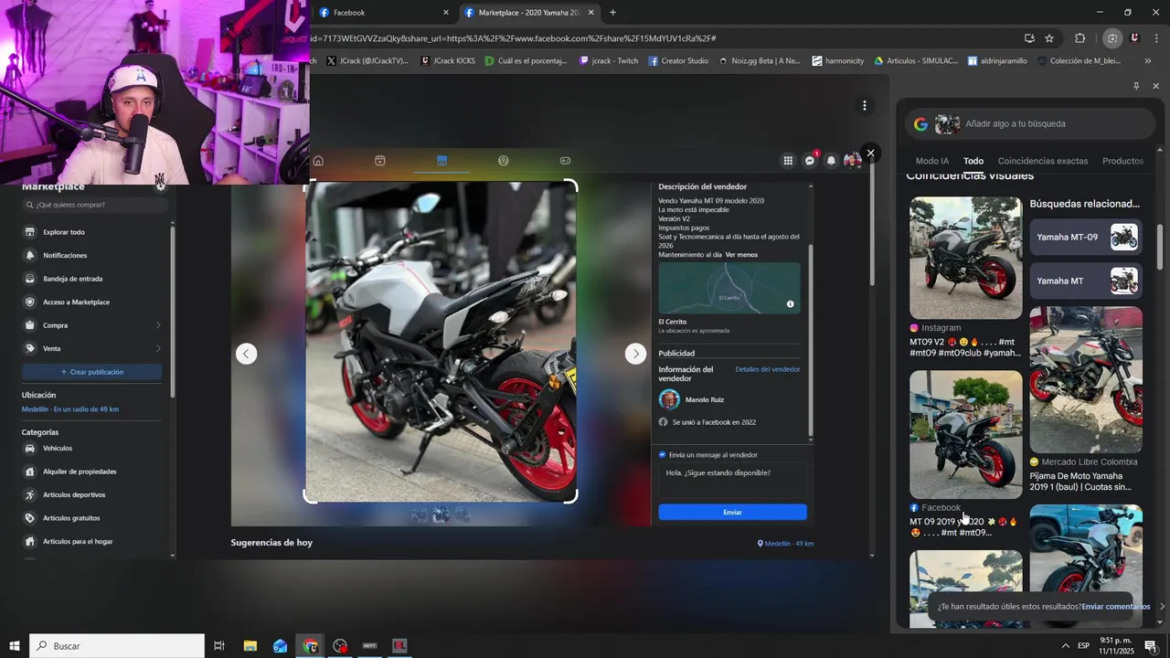Viewport: 1170px width, 658px height.
Task: Open the Mercado Libre Pijama De Moto result
Action: (x=1086, y=399)
